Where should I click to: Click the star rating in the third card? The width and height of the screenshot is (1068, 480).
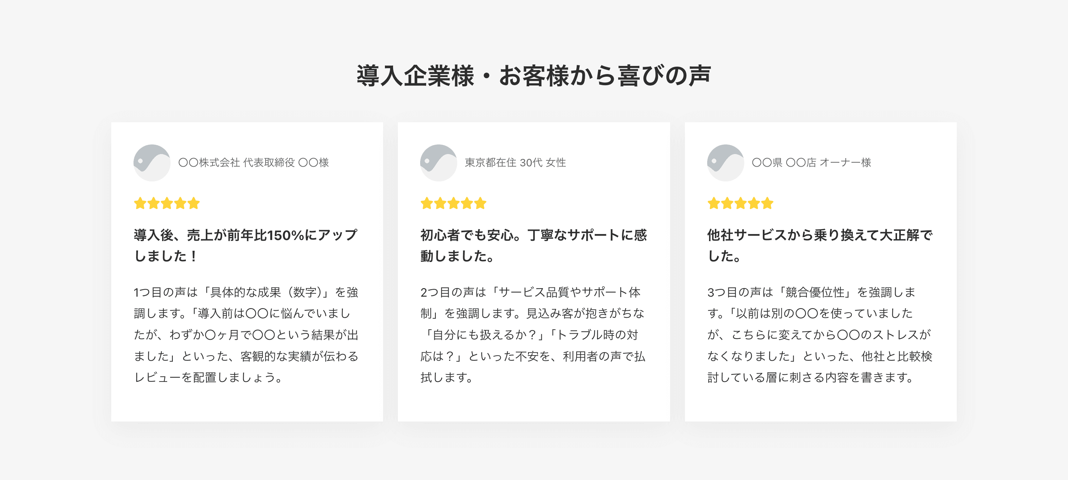click(x=740, y=203)
